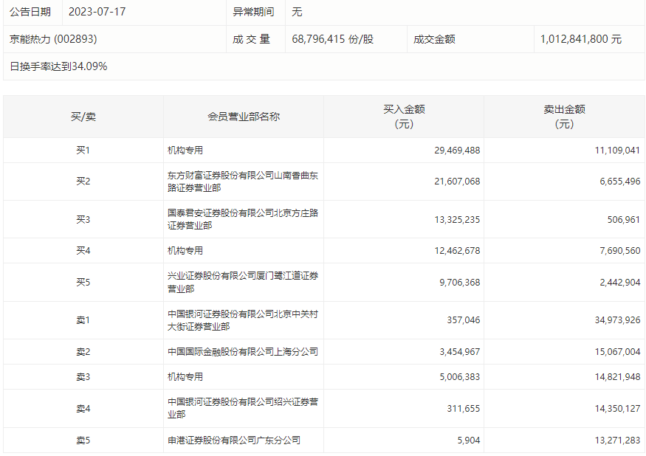Select sell amount 14,821,948
The width and height of the screenshot is (646, 456).
click(617, 377)
